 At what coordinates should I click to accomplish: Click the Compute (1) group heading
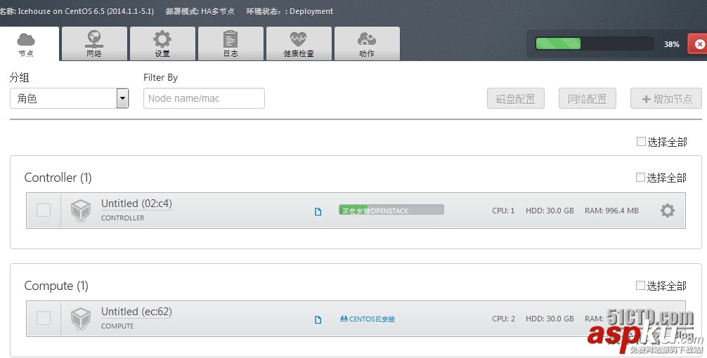56,286
